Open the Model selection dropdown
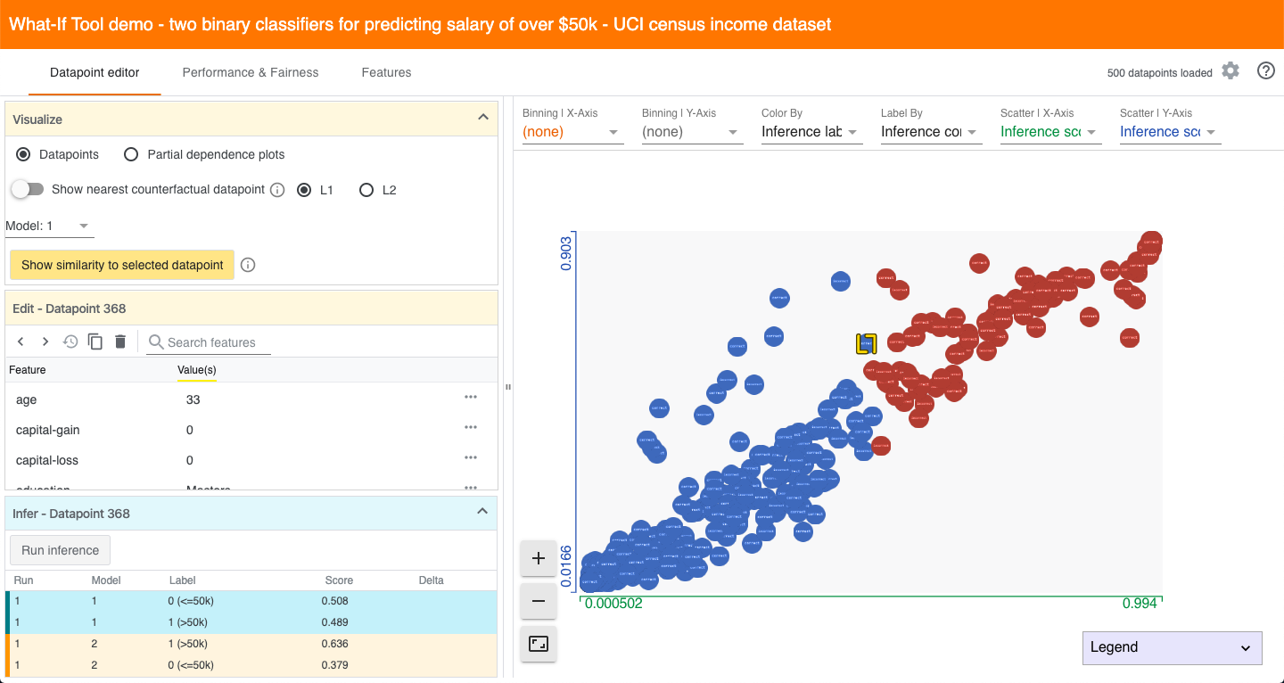Viewport: 1284px width, 683px height. [50, 226]
